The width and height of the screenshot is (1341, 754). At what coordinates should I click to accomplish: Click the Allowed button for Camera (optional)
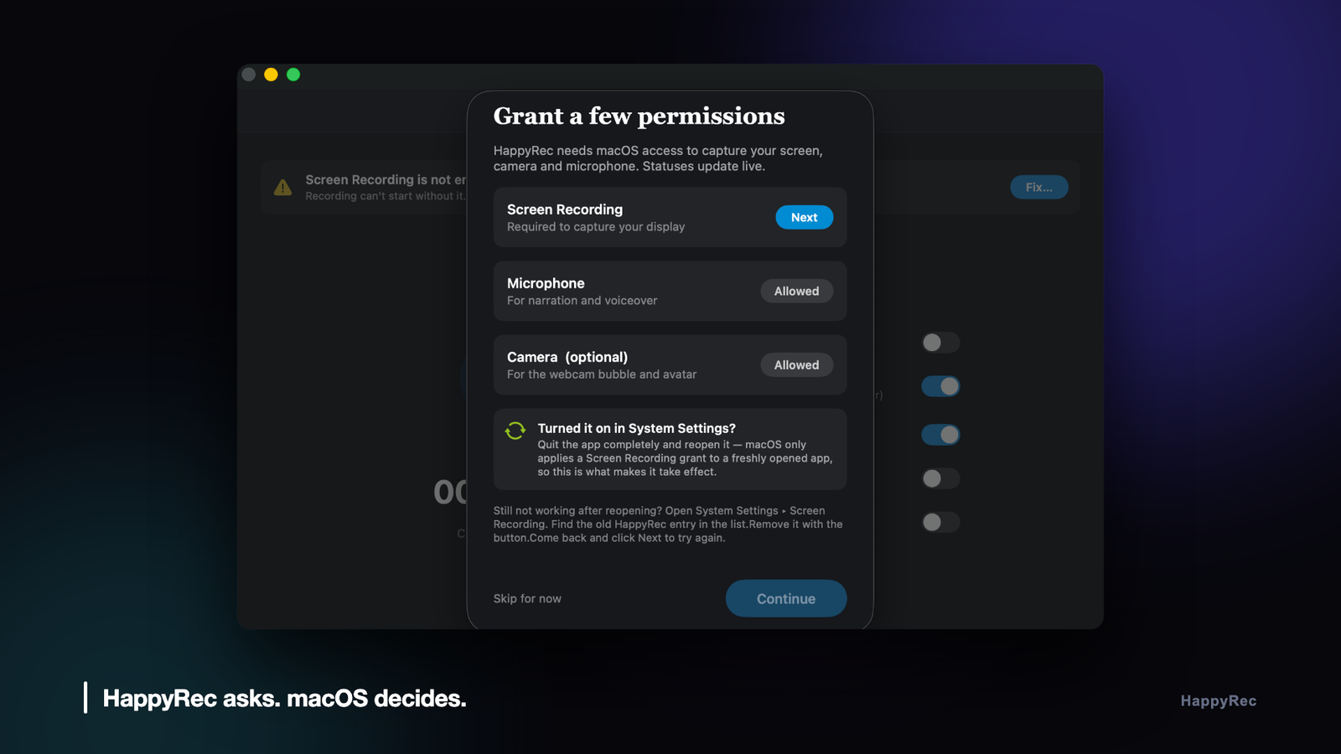click(x=797, y=364)
